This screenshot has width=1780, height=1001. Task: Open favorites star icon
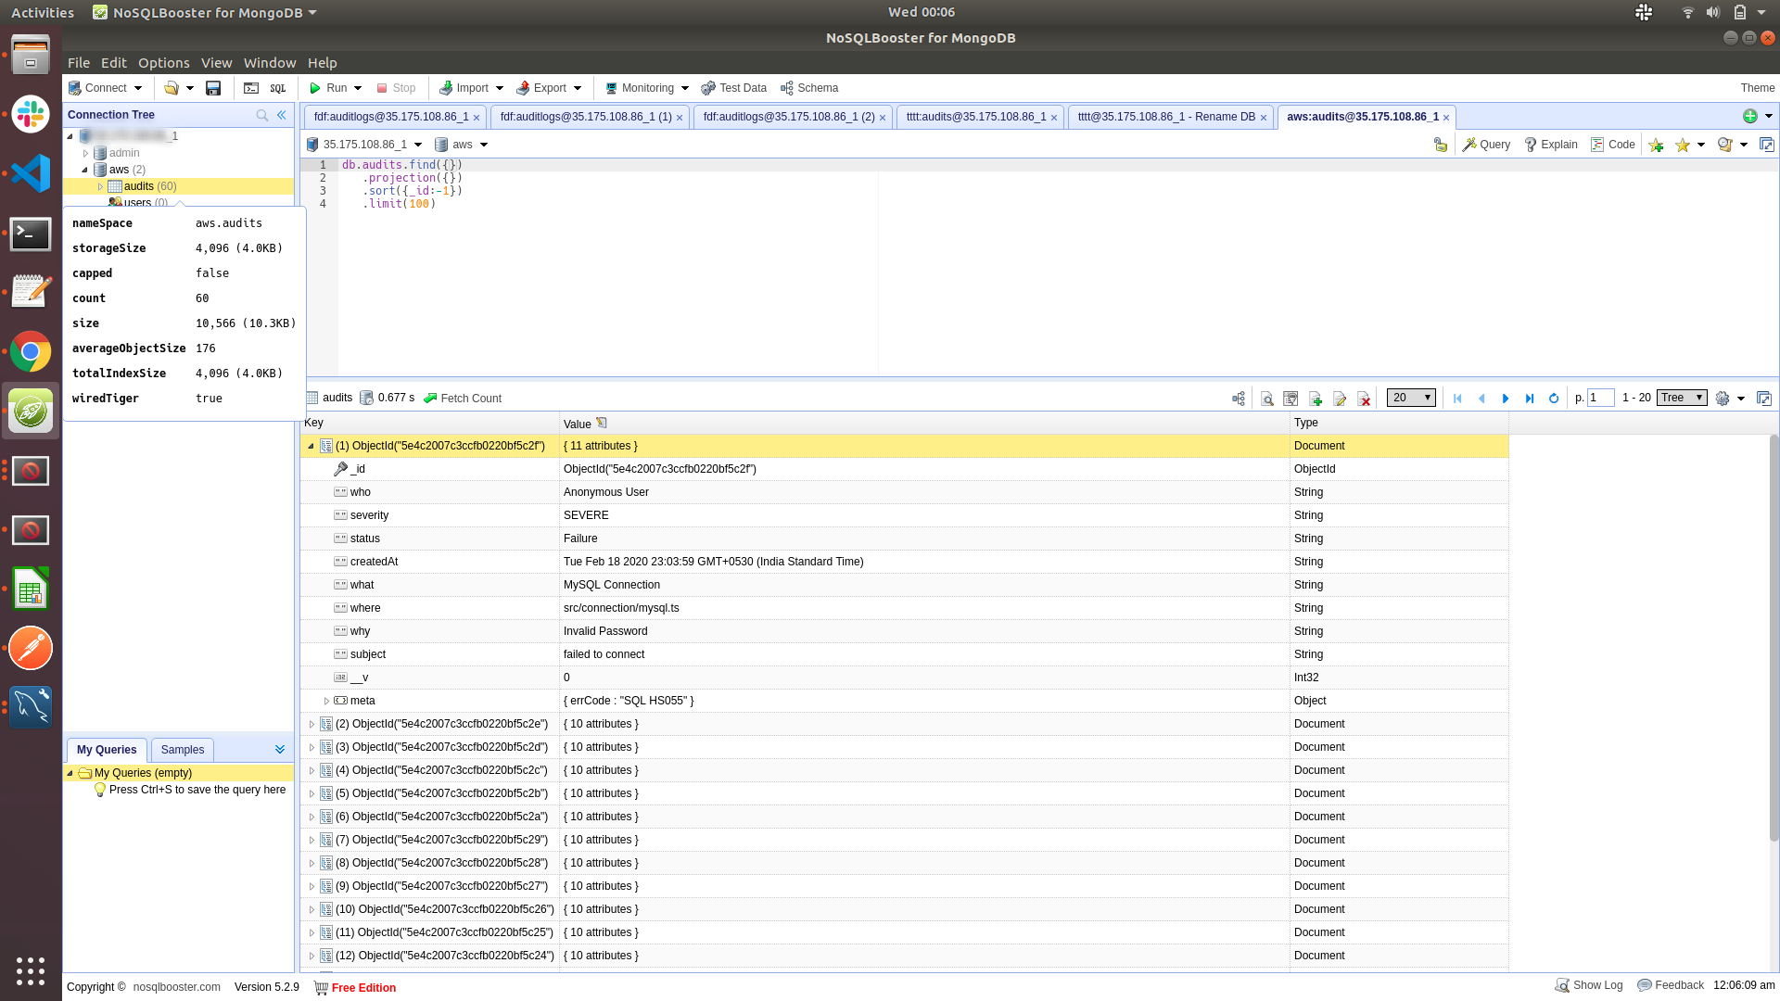[x=1682, y=145]
